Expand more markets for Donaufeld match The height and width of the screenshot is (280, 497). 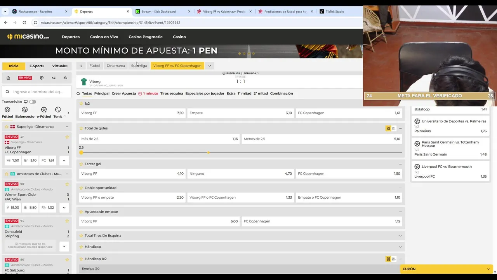tap(64, 246)
